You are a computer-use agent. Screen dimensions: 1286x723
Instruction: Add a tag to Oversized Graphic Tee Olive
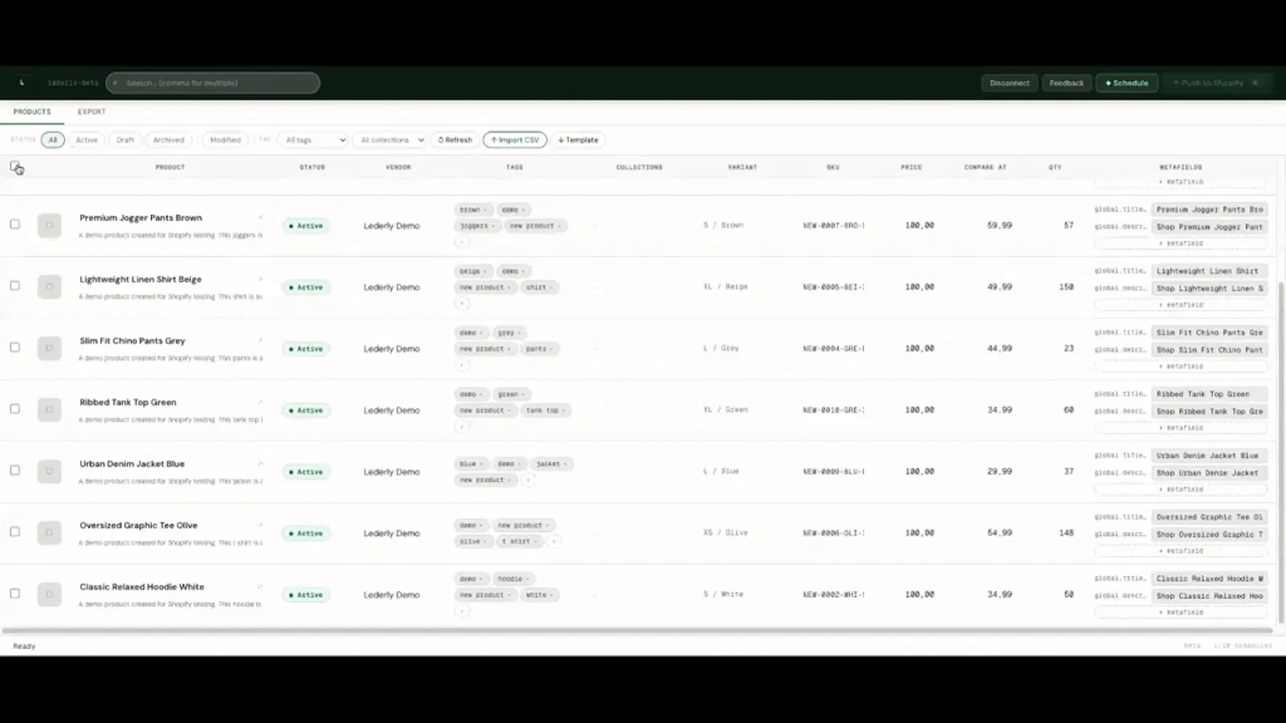(x=554, y=541)
